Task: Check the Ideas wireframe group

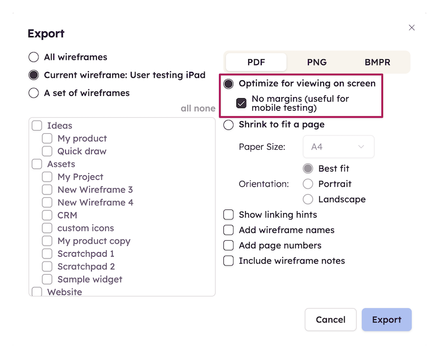Action: [x=37, y=126]
